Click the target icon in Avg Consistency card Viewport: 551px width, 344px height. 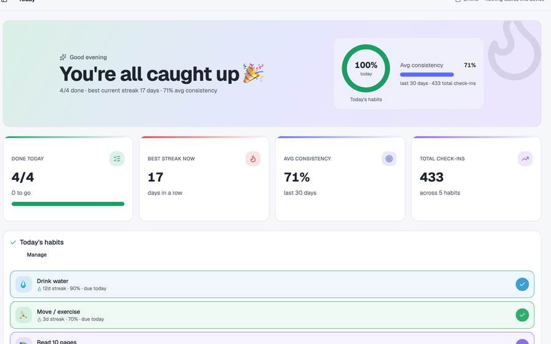coord(389,159)
